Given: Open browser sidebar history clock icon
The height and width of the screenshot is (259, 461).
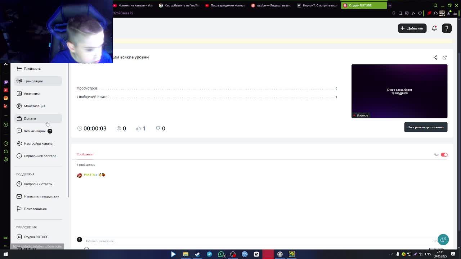Looking at the screenshot, I should click(x=6, y=144).
